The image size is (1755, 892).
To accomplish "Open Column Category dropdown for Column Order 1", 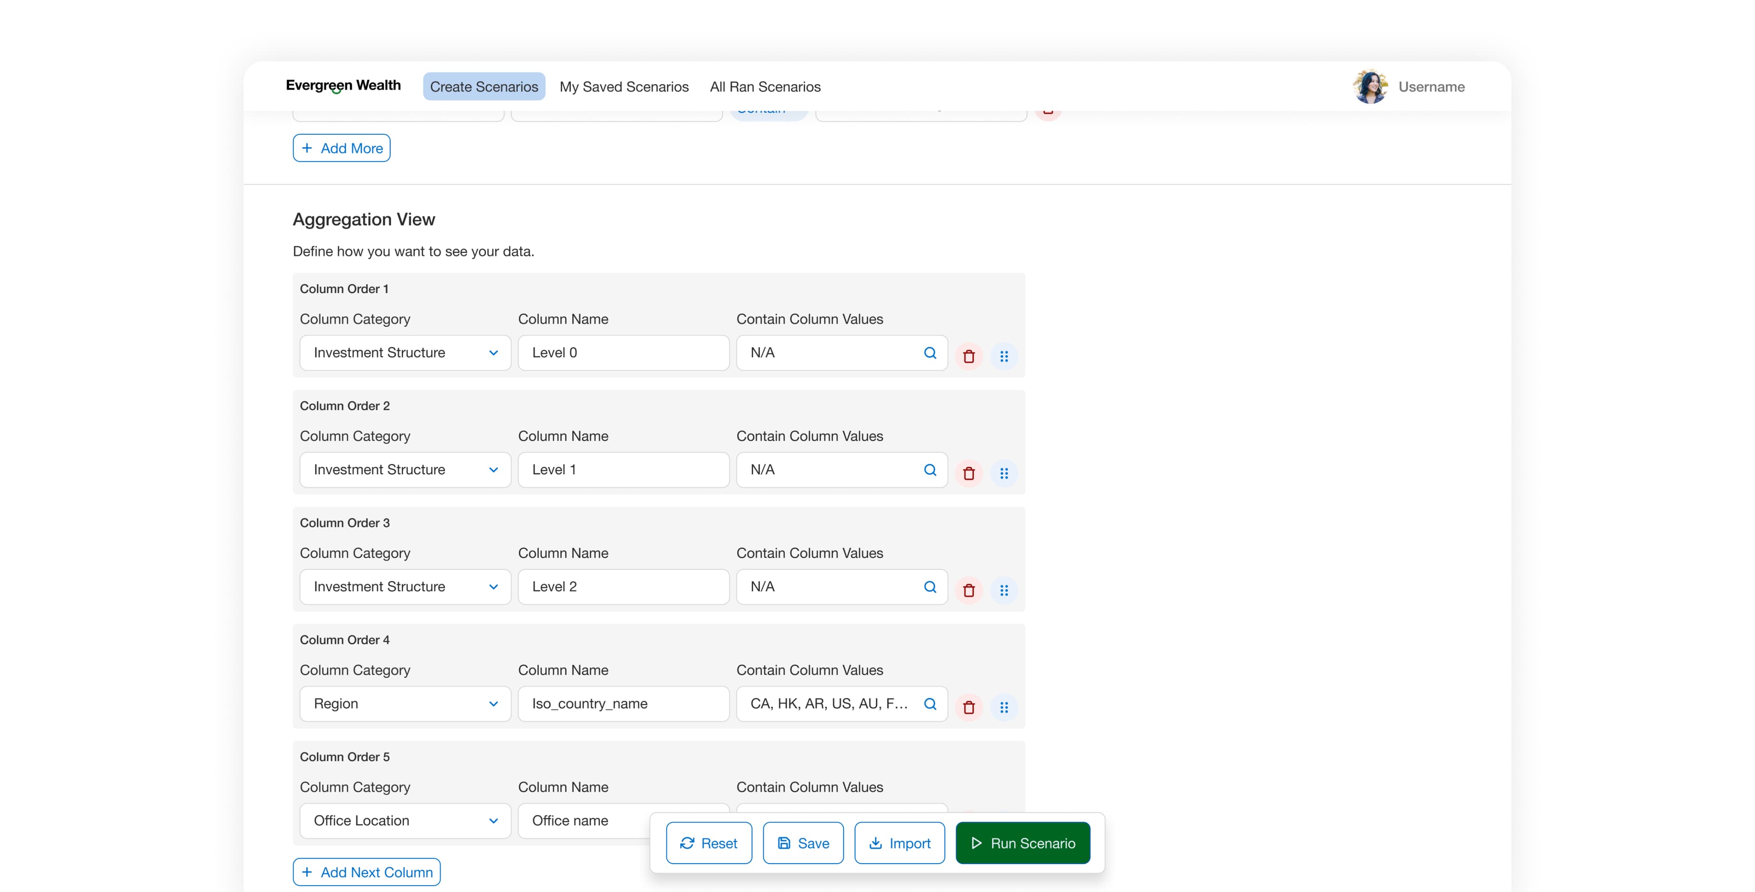I will tap(405, 353).
